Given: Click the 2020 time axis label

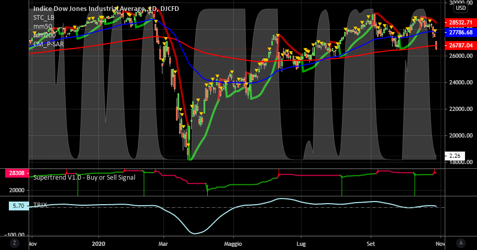Looking at the screenshot, I should pyautogui.click(x=98, y=244).
